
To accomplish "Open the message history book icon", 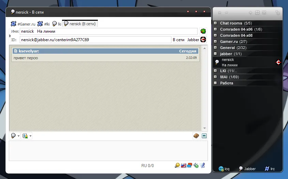I will 196,136.
